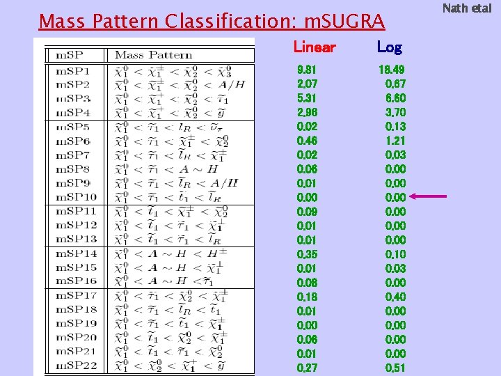Select the 'mSP22' row label

pos(76,366)
